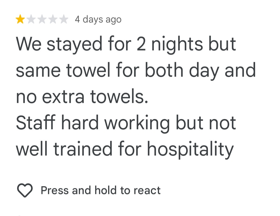Select the third gray rating star
280x216 pixels.
click(x=42, y=19)
